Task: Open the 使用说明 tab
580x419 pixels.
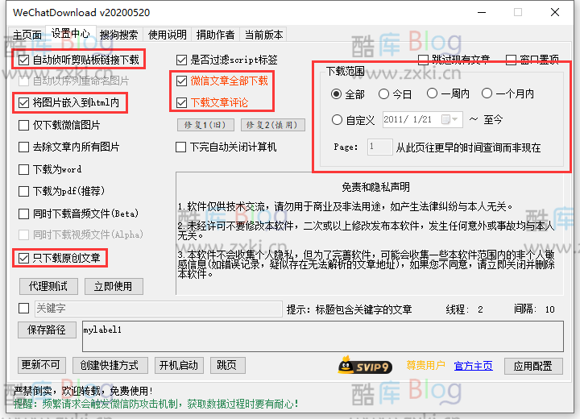Action: (x=168, y=35)
